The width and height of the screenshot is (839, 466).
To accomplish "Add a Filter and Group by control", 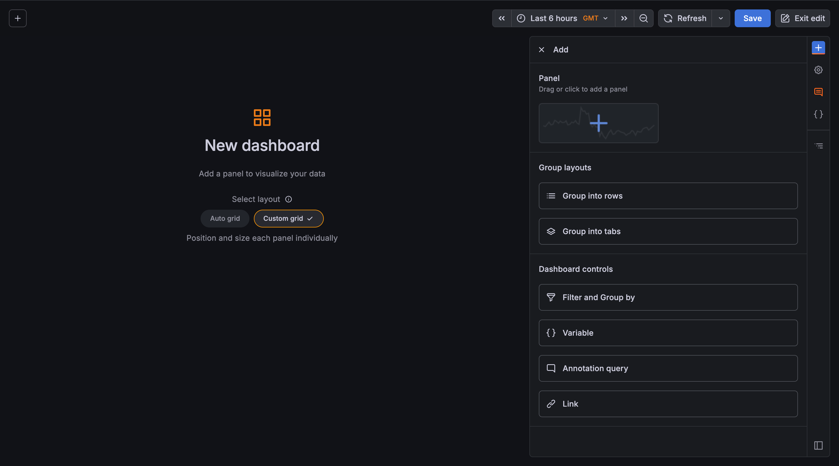I will (x=668, y=297).
